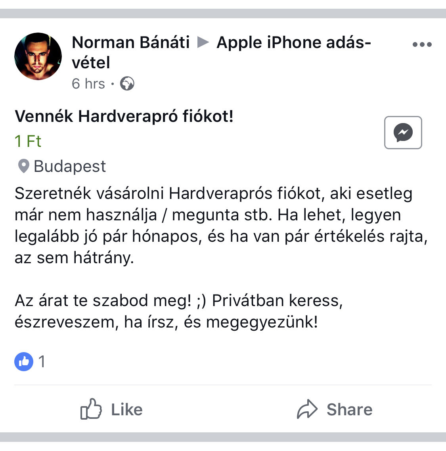446x451 pixels.
Task: Message seller via Messenger icon
Action: 403,133
